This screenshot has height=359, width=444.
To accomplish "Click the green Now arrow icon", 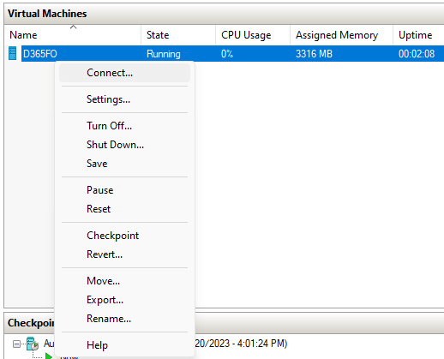I will point(49,356).
